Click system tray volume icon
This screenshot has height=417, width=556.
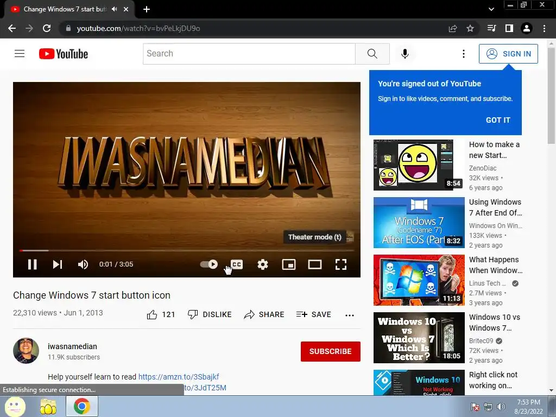(501, 407)
